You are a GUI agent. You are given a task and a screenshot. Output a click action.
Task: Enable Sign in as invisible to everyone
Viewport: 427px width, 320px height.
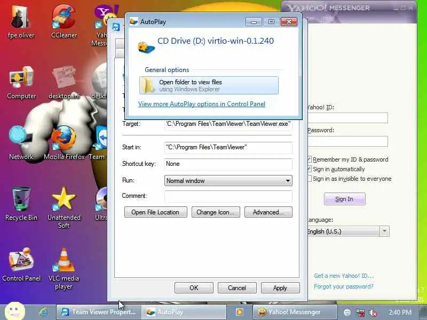click(x=310, y=179)
